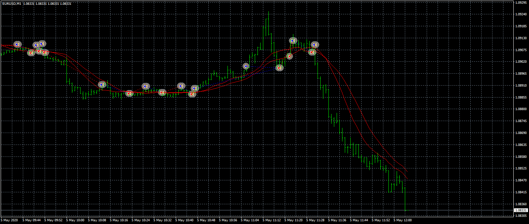Click the 1.09075 price axis label
The height and width of the screenshot is (224, 529).
521,50
